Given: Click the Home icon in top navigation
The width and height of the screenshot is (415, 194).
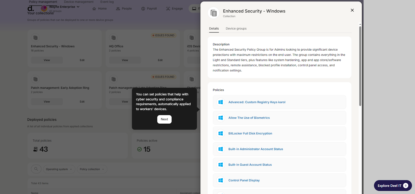Looking at the screenshot, I should [x=94, y=9].
